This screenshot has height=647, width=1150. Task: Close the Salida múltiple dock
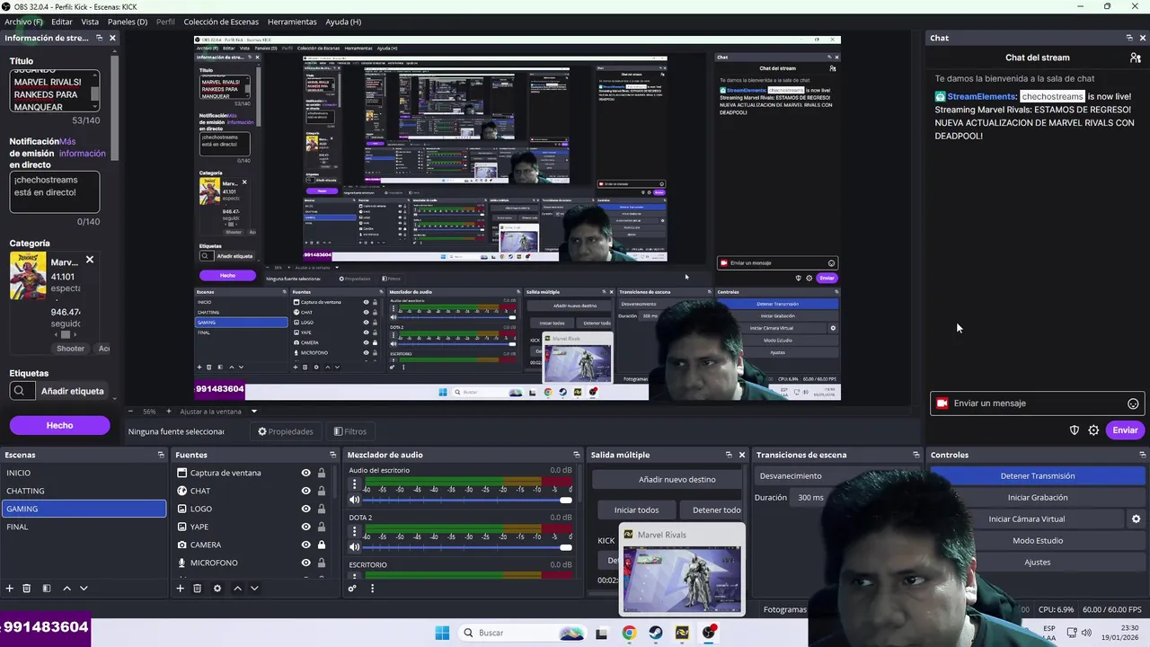tap(741, 455)
